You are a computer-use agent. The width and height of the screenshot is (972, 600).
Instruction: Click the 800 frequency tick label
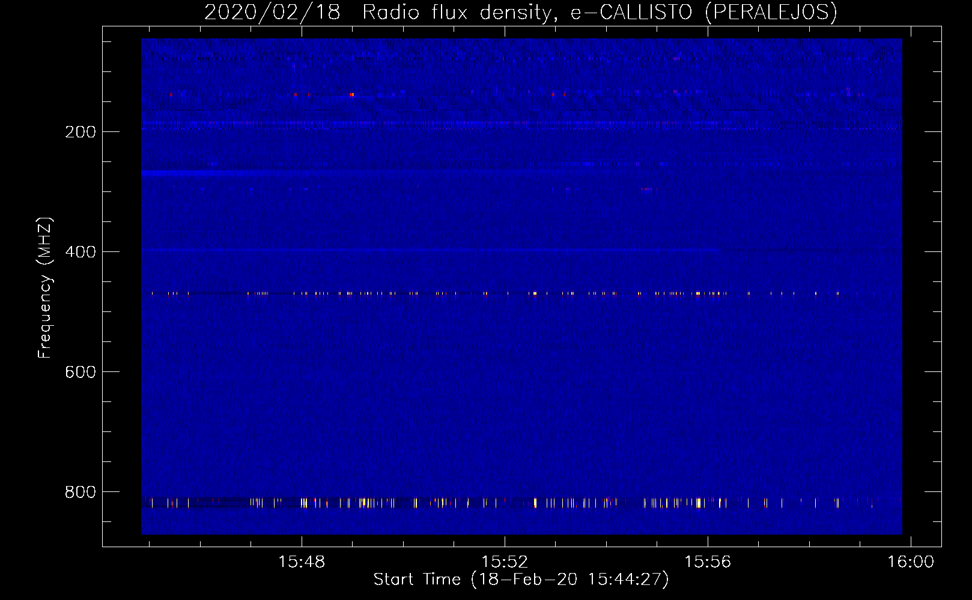click(x=80, y=492)
